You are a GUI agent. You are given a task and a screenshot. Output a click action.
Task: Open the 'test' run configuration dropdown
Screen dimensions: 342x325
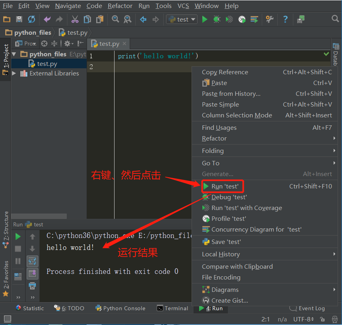182,19
